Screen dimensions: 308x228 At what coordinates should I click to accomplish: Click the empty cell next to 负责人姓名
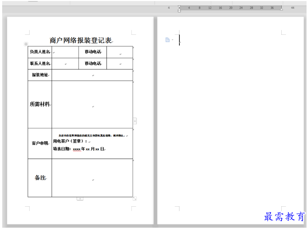coord(65,52)
